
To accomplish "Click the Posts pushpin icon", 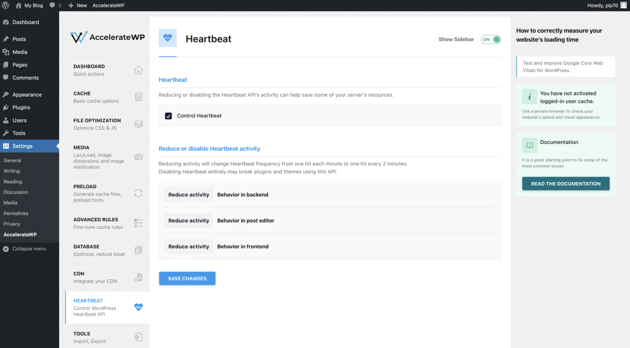I will coord(6,39).
